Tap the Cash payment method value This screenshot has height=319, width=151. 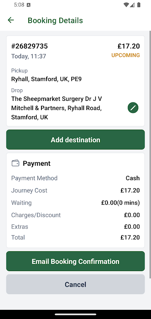pyautogui.click(x=133, y=178)
